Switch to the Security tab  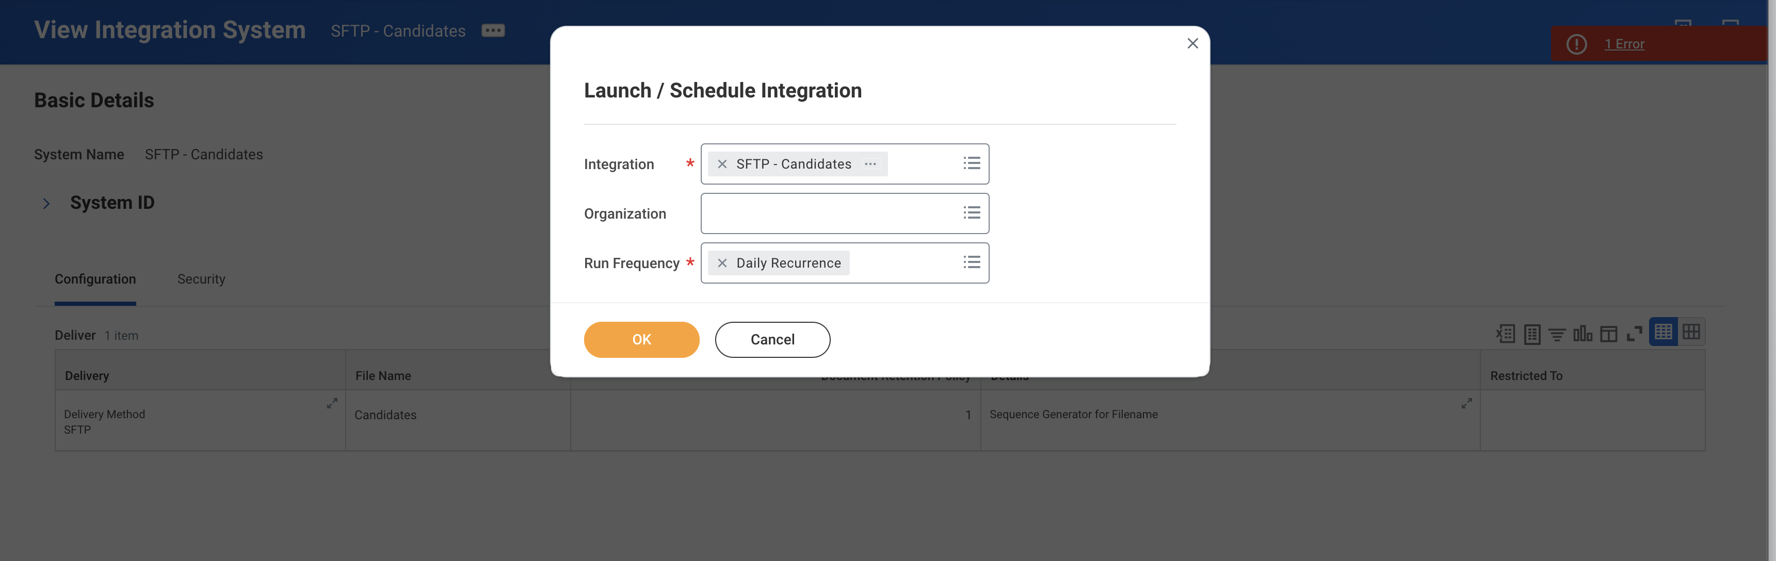point(201,279)
